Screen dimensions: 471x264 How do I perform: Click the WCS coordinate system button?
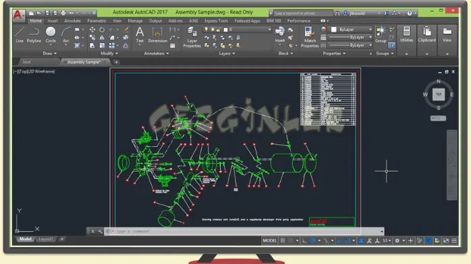click(438, 118)
